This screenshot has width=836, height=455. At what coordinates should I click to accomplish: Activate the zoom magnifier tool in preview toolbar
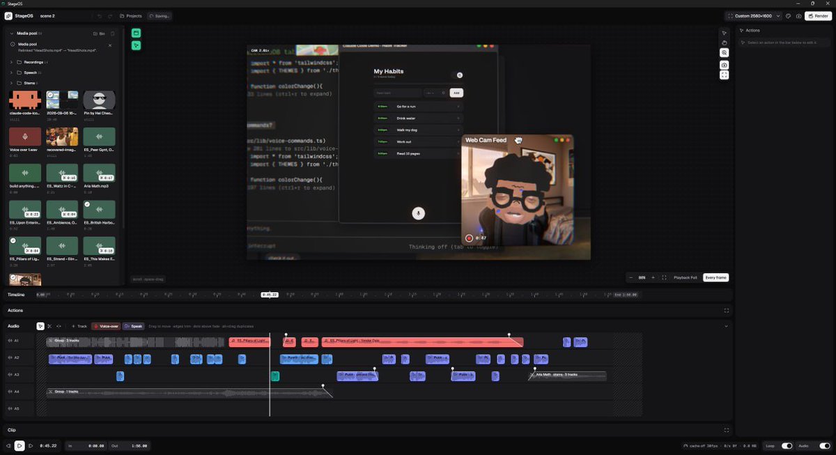point(725,53)
